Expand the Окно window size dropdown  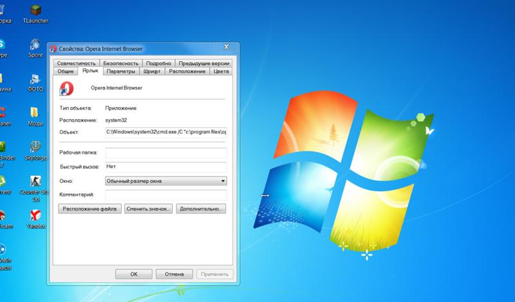[166, 181]
